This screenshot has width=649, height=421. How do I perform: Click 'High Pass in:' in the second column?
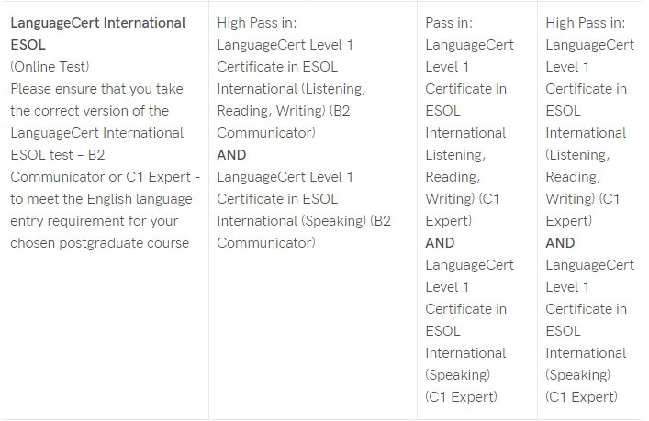point(257,23)
